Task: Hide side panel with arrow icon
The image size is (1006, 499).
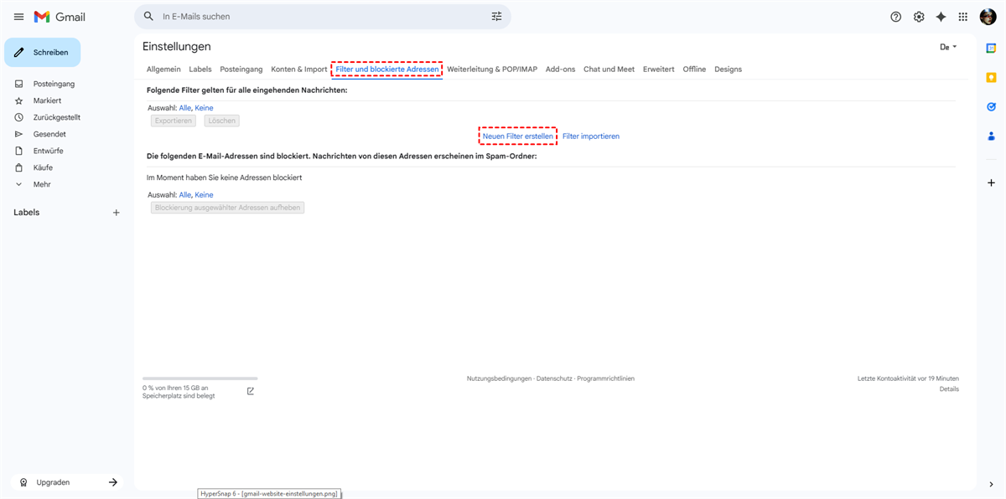Action: pos(991,484)
